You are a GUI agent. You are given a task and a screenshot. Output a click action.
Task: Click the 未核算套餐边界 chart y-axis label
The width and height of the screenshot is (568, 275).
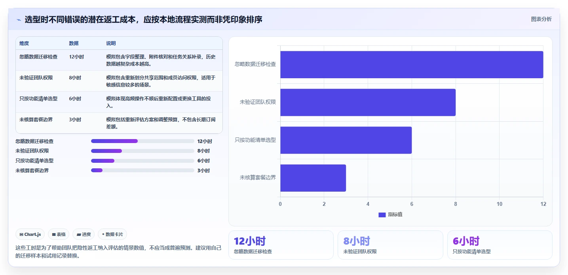258,178
